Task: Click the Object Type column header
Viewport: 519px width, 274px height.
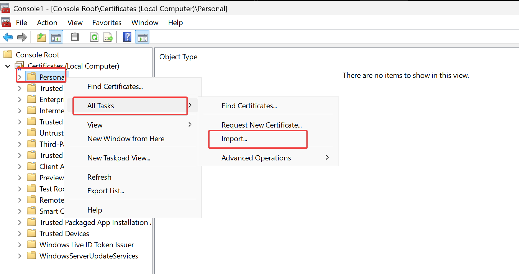Action: (x=178, y=57)
